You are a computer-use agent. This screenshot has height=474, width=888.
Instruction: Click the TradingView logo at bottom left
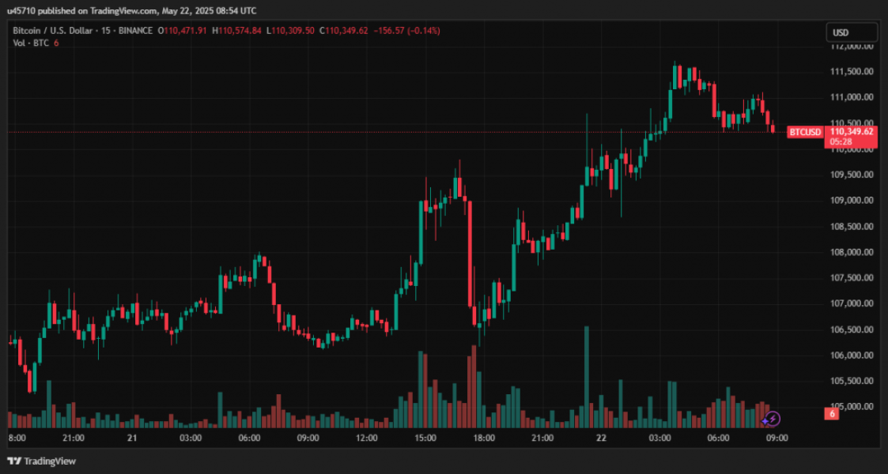coord(42,461)
